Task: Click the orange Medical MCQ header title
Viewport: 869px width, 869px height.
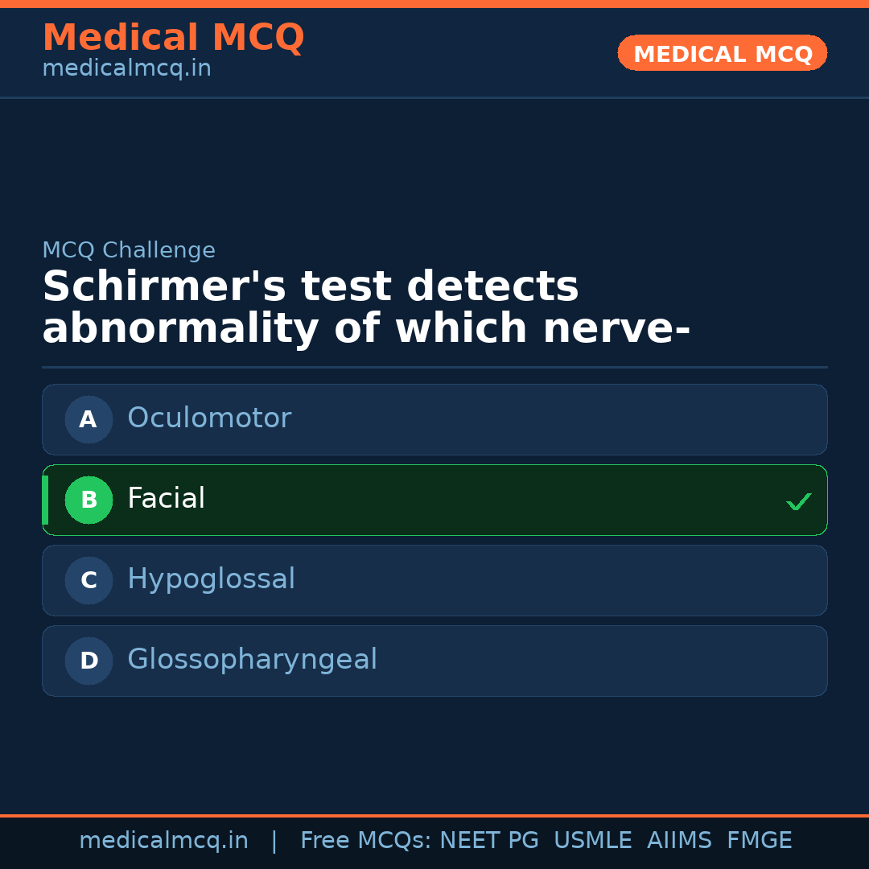Action: tap(173, 38)
